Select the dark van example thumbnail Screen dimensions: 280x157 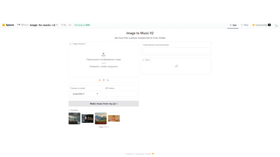tap(87, 118)
